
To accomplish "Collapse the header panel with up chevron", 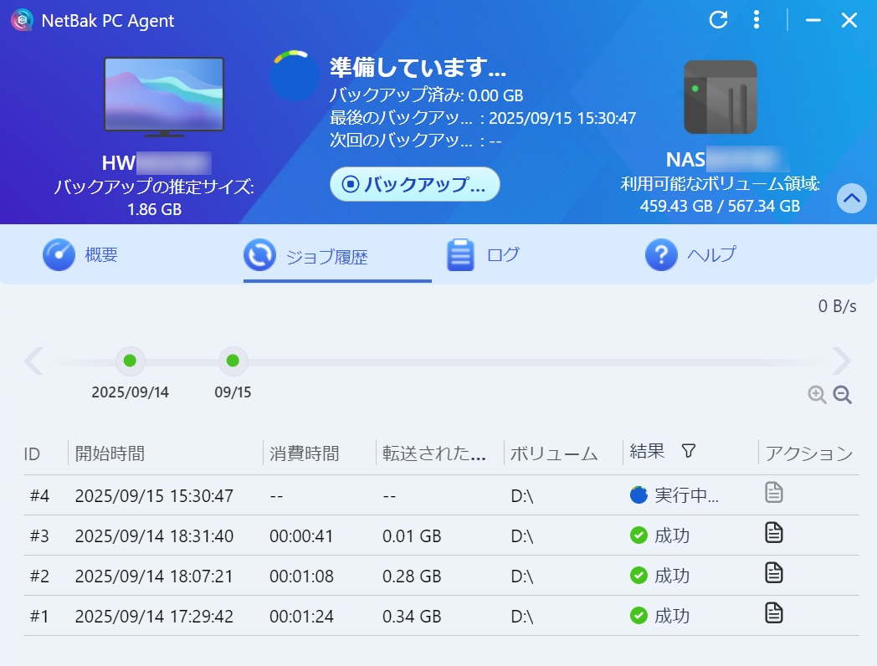I will [851, 198].
